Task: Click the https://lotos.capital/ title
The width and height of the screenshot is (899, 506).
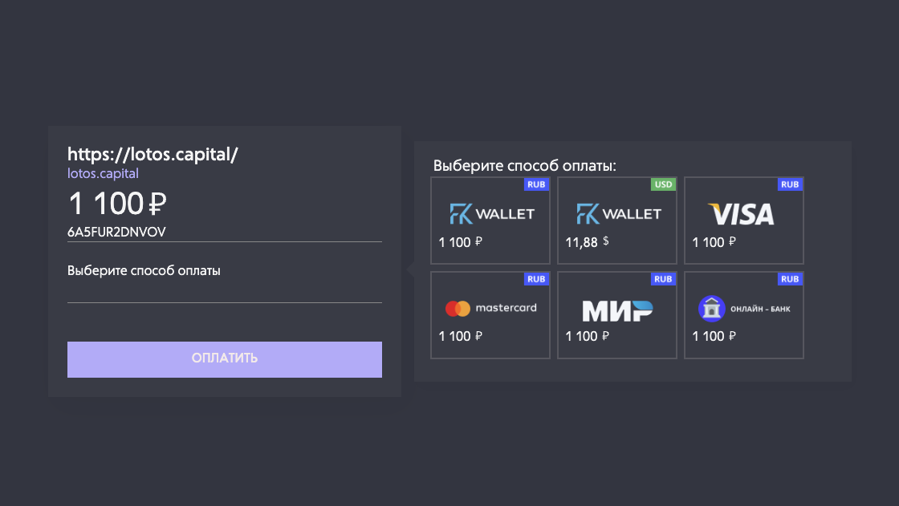Action: tap(153, 154)
